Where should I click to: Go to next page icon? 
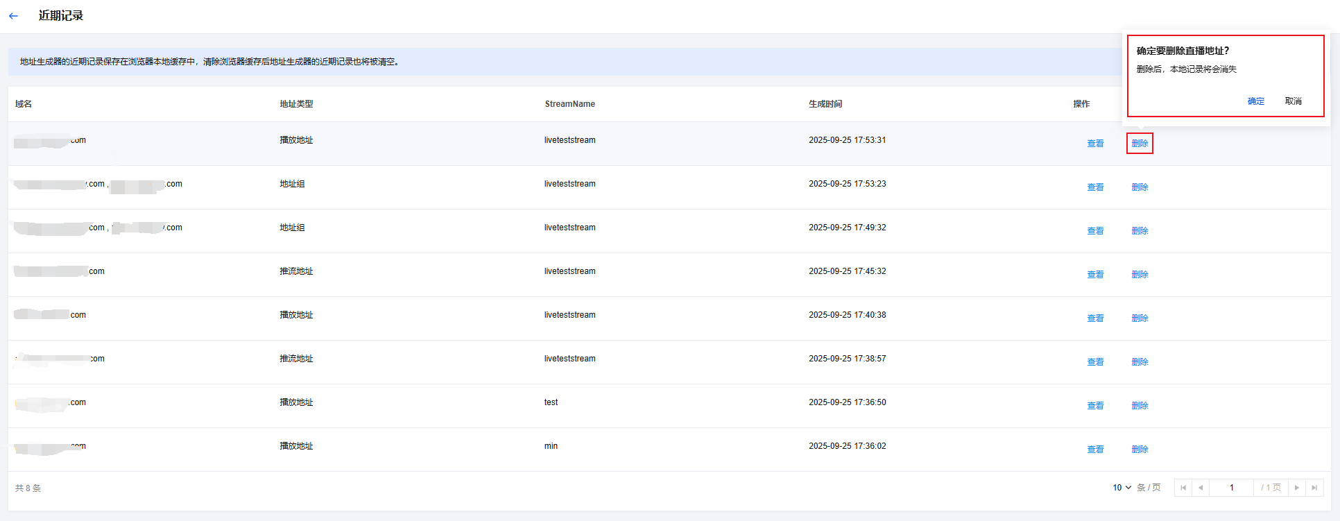click(1297, 488)
